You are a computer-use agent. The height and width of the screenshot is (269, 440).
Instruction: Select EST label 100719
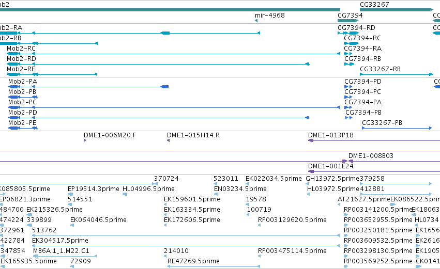(x=259, y=210)
